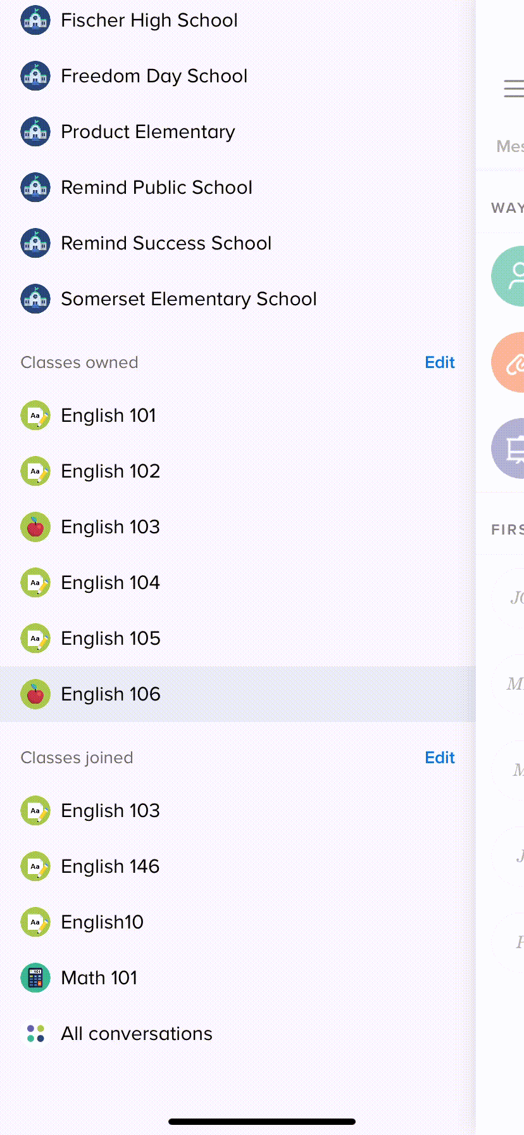Viewport: 524px width, 1135px height.
Task: Open Freedom Day School
Action: pyautogui.click(x=154, y=76)
